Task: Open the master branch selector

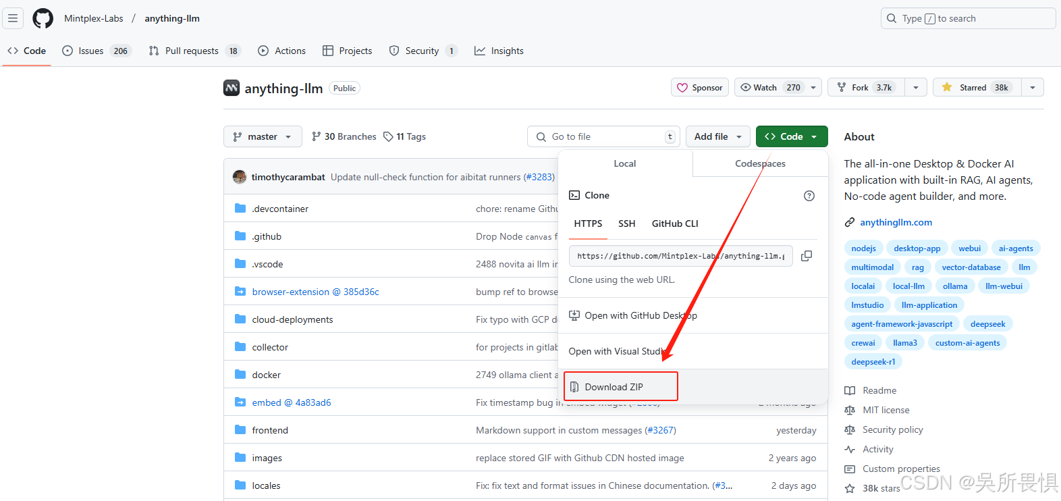Action: click(x=263, y=136)
